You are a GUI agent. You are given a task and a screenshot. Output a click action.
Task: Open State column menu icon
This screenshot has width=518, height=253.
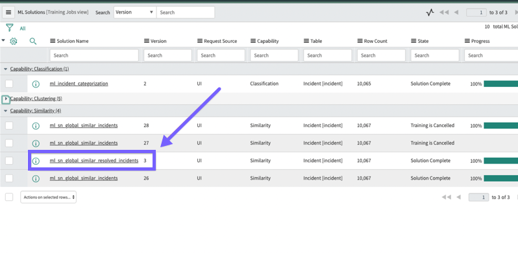(x=413, y=41)
